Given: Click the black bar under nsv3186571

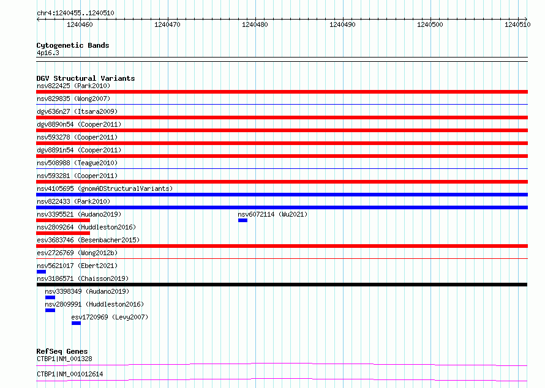Looking at the screenshot, I should coord(282,285).
